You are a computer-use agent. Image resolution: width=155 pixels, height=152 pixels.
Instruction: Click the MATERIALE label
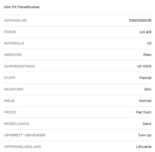click(x=14, y=43)
